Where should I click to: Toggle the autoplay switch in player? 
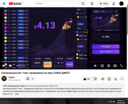96,66
